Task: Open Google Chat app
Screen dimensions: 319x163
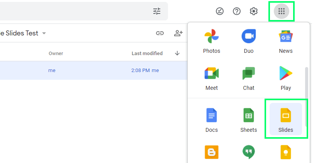Action: click(x=248, y=78)
